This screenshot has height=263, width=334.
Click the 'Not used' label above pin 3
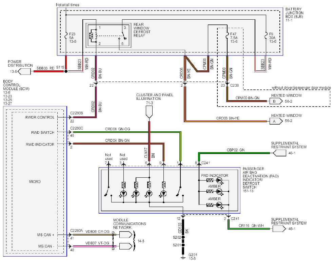123,157
